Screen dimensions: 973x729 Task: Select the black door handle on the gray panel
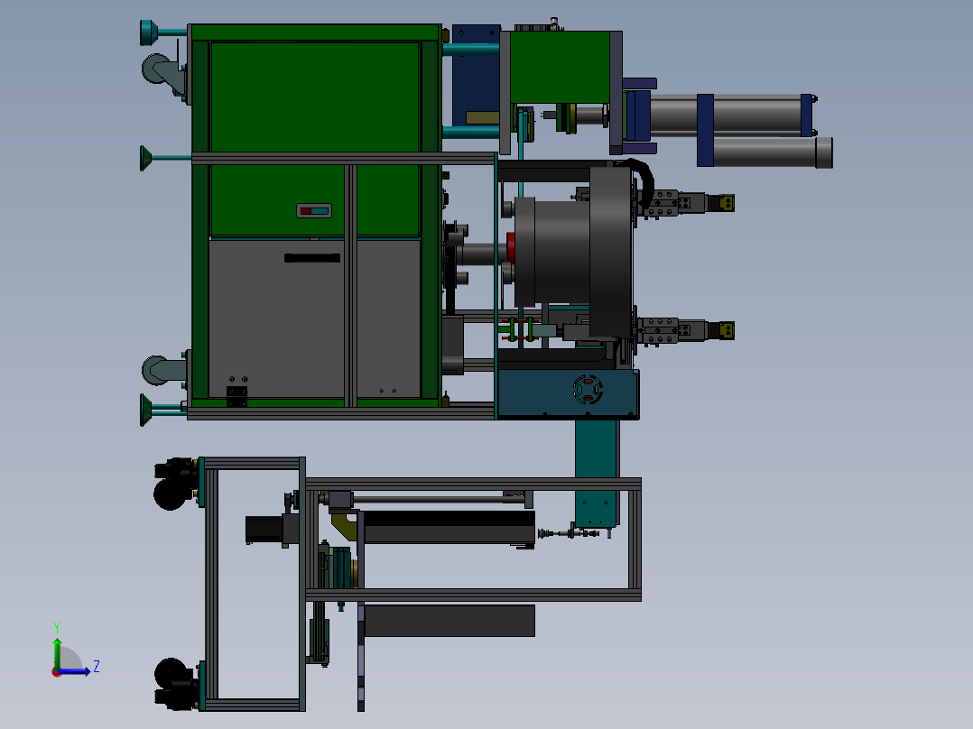pos(312,257)
